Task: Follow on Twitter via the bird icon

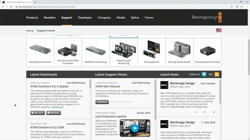Action: [x=204, y=74]
